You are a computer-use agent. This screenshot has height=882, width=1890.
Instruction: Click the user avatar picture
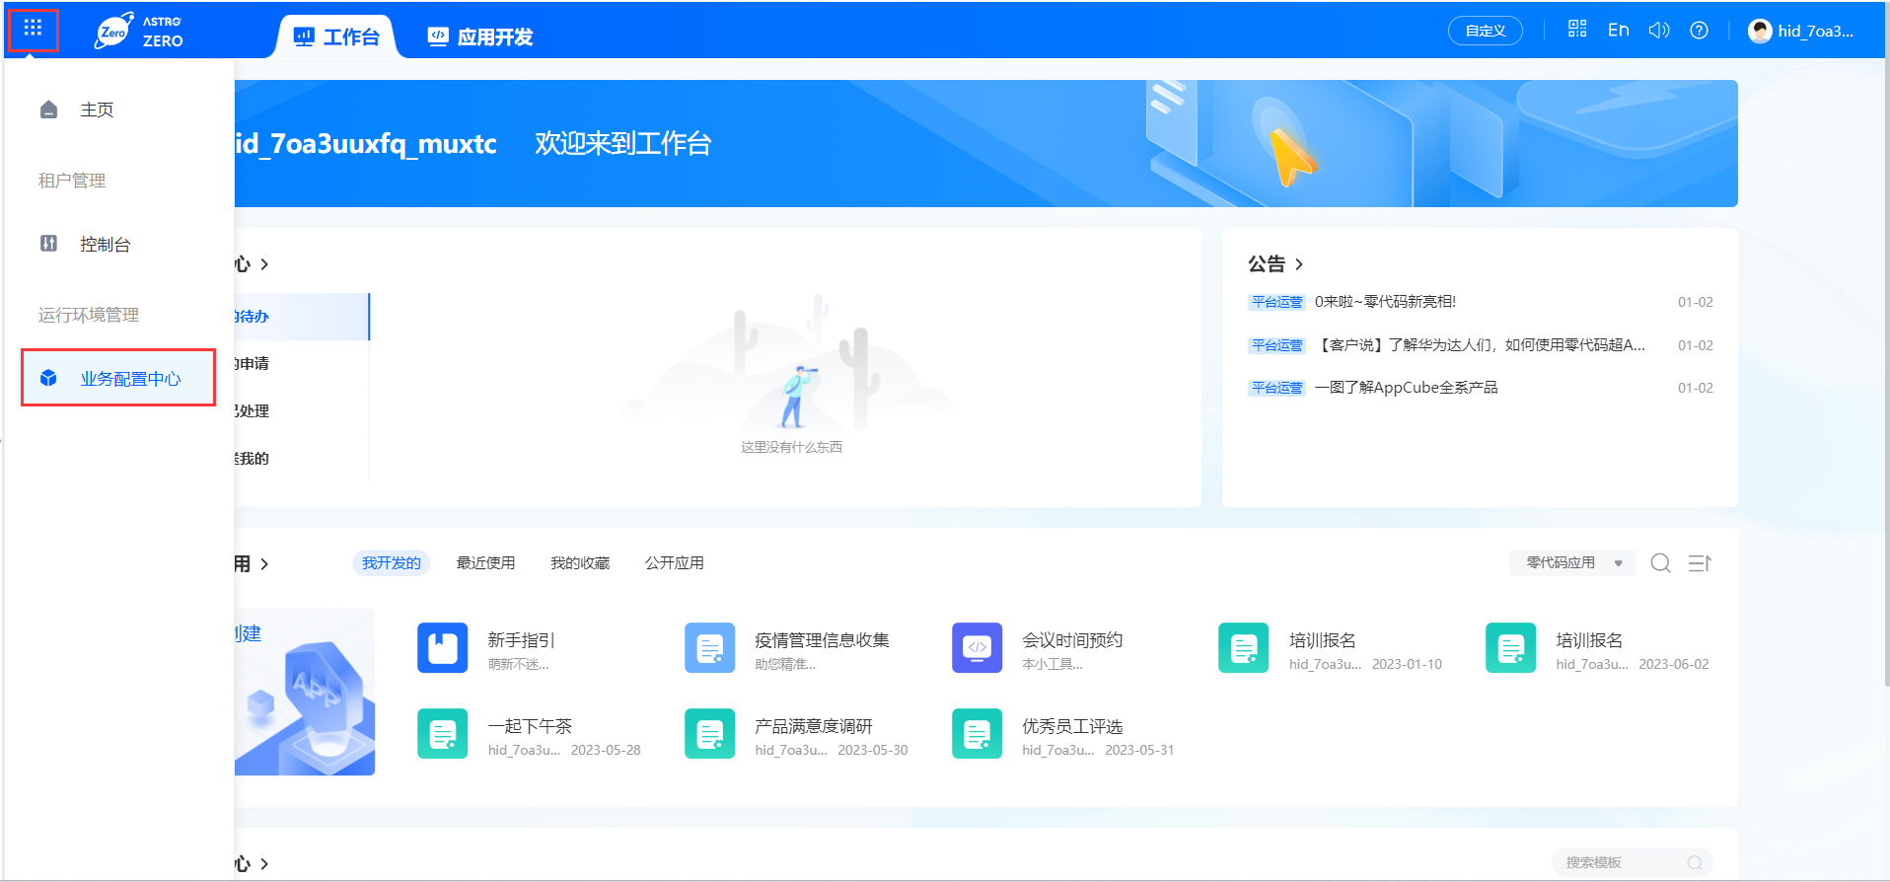[1760, 31]
